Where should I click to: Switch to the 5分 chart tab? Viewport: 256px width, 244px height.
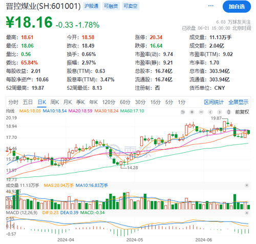(169, 102)
